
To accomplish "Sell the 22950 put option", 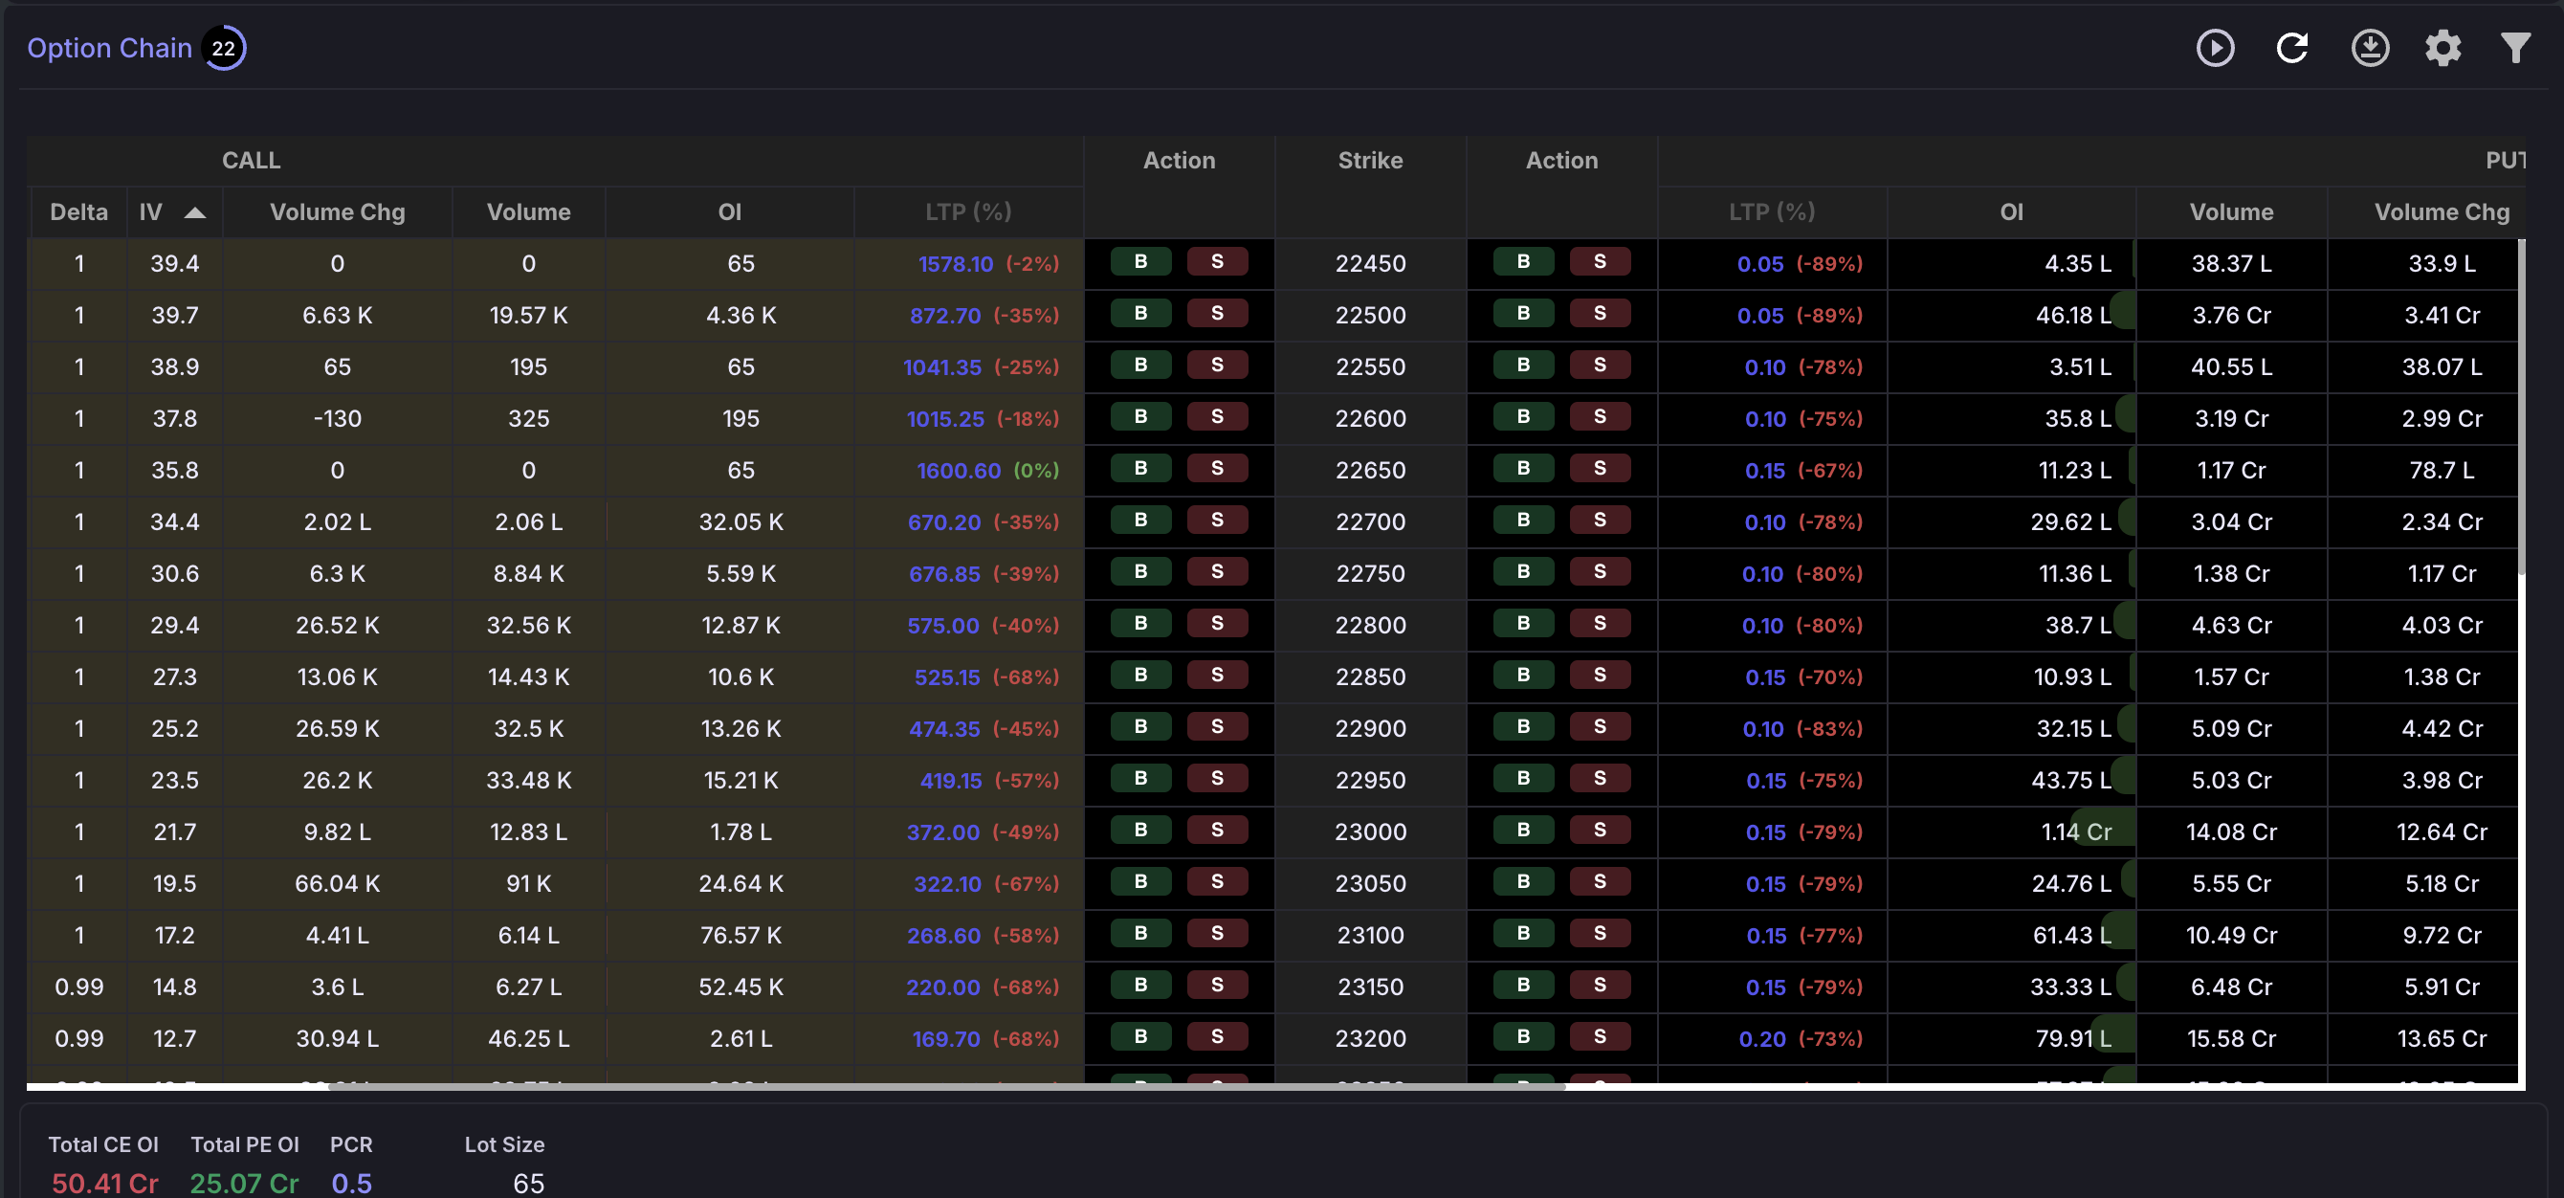I will pos(1600,780).
